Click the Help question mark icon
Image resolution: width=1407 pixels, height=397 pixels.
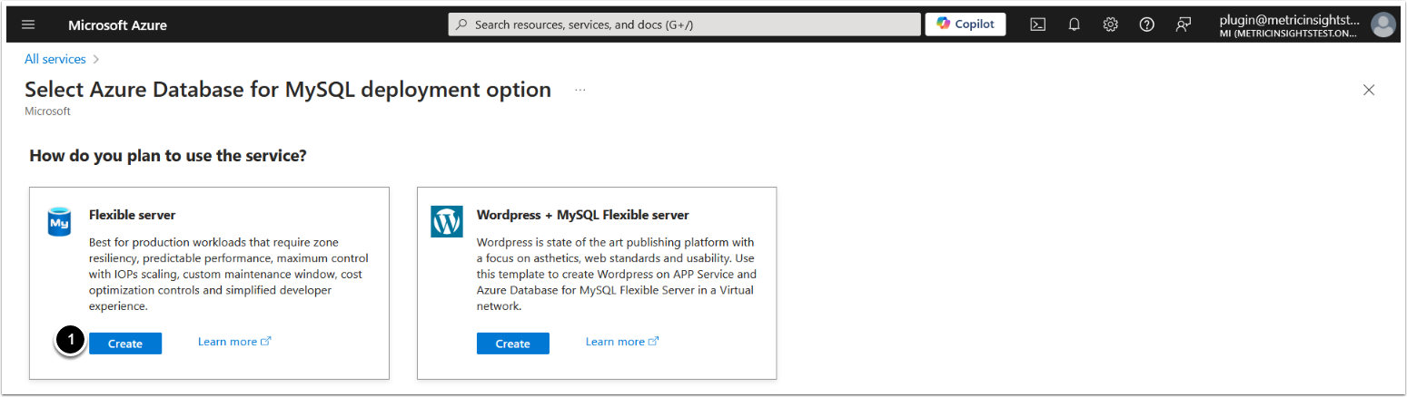[x=1146, y=24]
